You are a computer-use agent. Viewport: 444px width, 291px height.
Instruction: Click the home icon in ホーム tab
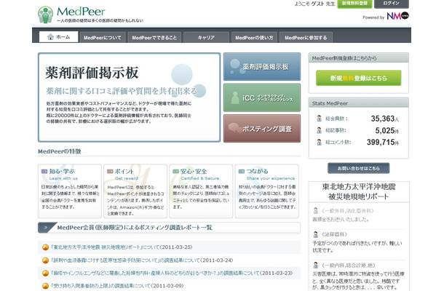(50, 37)
